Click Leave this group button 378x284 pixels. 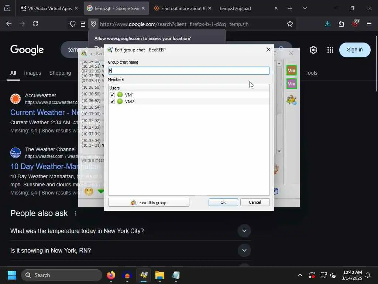tap(149, 202)
